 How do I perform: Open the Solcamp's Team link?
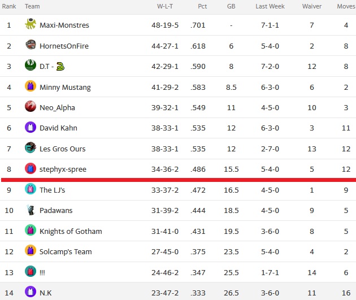[x=66, y=251]
